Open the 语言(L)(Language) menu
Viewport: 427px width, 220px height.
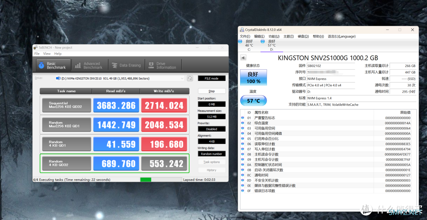[x=342, y=36]
